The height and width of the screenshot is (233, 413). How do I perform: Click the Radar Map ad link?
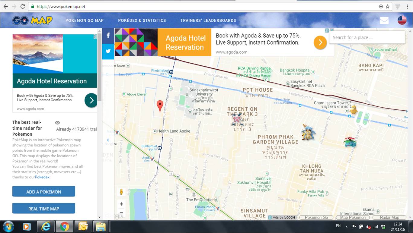tap(389, 217)
